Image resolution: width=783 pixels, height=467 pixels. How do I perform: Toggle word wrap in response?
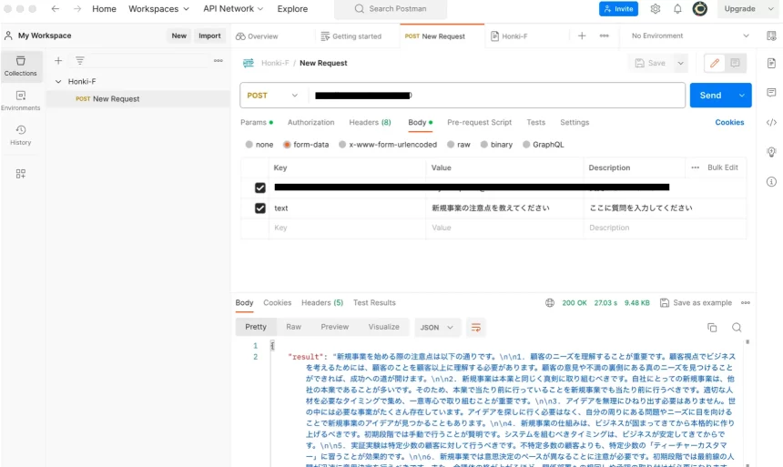476,328
